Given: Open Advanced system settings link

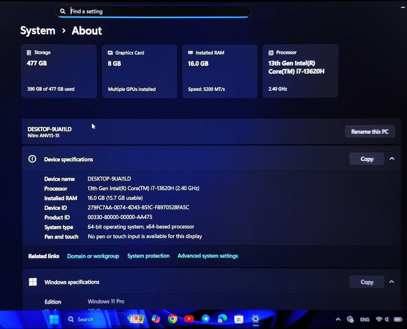Looking at the screenshot, I should click(x=208, y=256).
